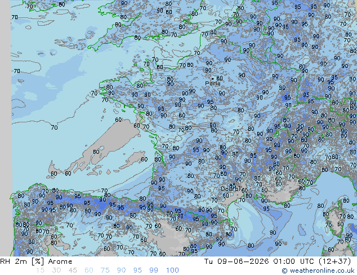
Task: Click the legend value 45
Action: pyautogui.click(x=73, y=271)
